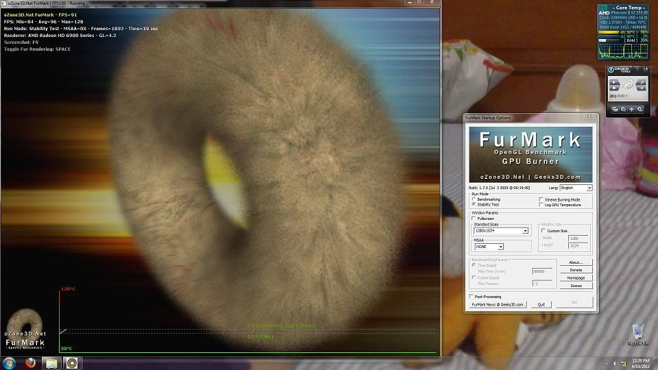Click Daemon Tools gadget help question mark
This screenshot has width=658, height=370.
637,69
